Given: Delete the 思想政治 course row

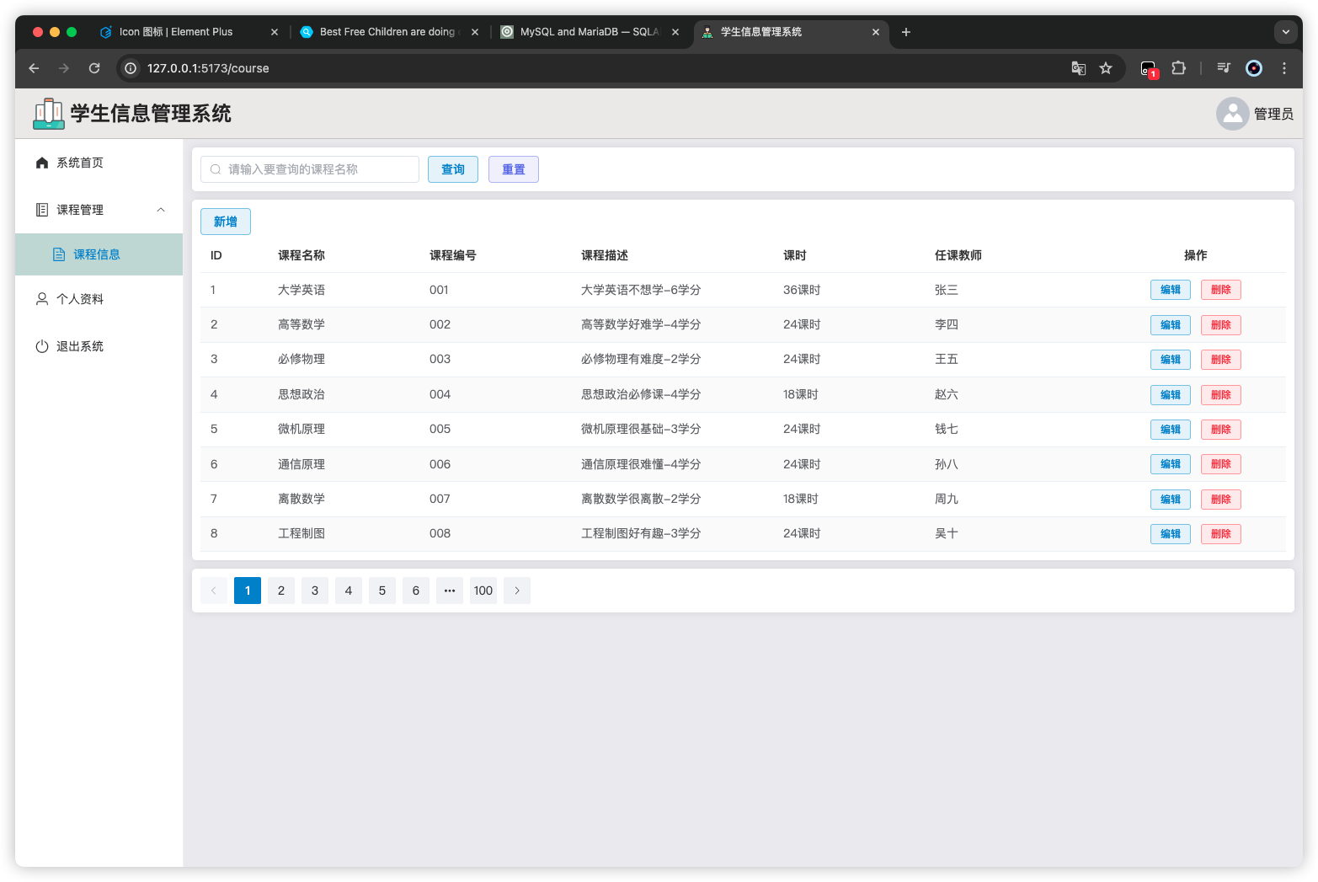Looking at the screenshot, I should pos(1221,395).
